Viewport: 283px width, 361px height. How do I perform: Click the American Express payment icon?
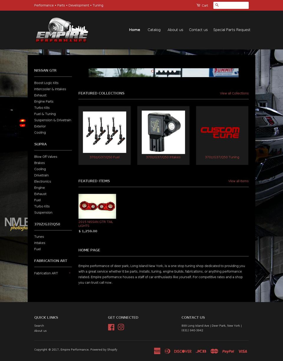(157, 351)
